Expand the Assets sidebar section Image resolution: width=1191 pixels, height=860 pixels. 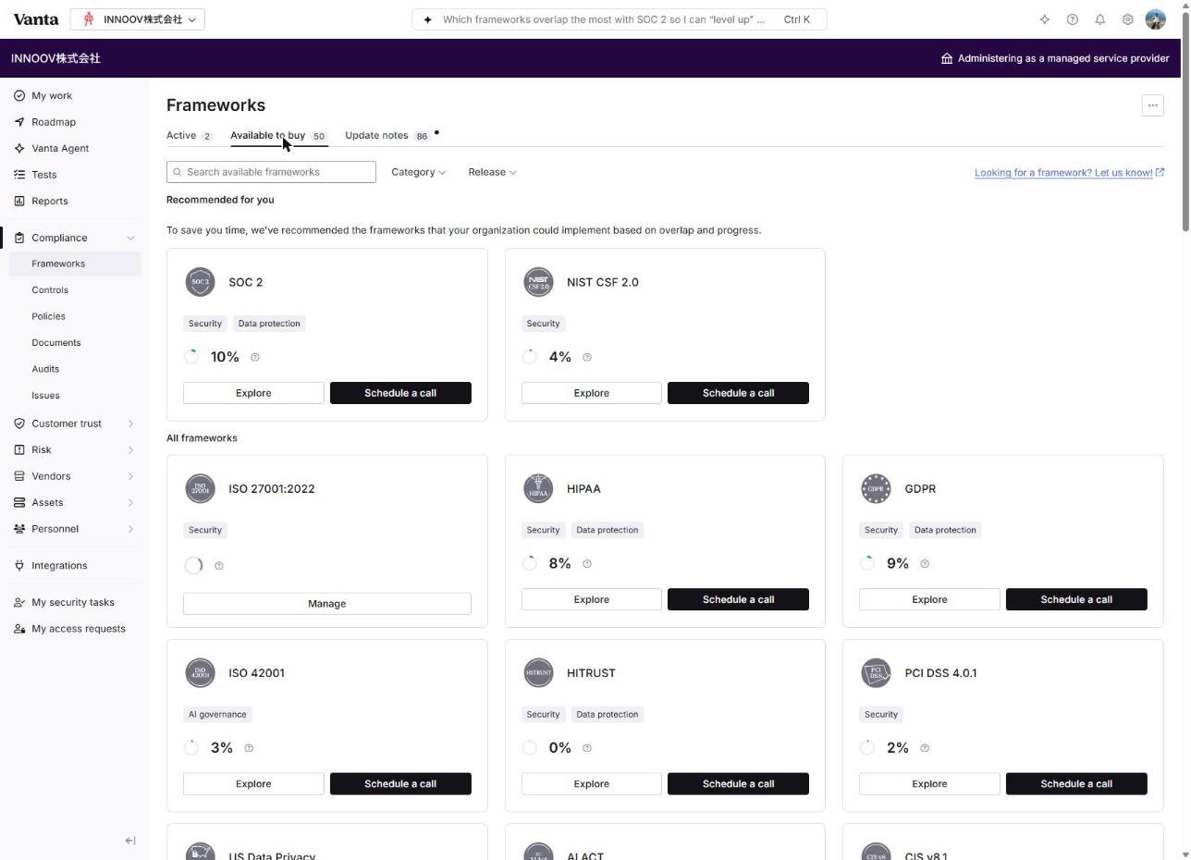pyautogui.click(x=130, y=502)
